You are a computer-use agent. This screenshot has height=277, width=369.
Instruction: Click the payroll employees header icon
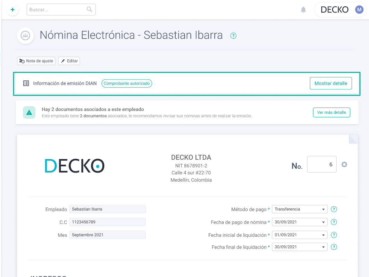[x=25, y=35]
